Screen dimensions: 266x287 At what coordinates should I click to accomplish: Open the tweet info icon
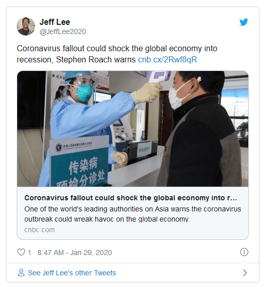click(x=244, y=252)
